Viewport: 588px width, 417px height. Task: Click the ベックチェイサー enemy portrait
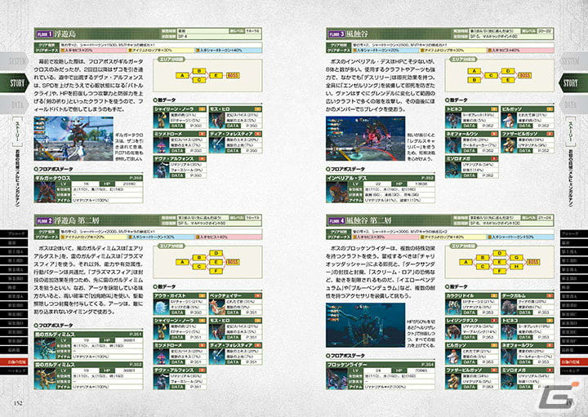217,307
